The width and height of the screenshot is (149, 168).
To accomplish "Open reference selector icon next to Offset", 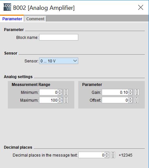I will click(x=137, y=100).
